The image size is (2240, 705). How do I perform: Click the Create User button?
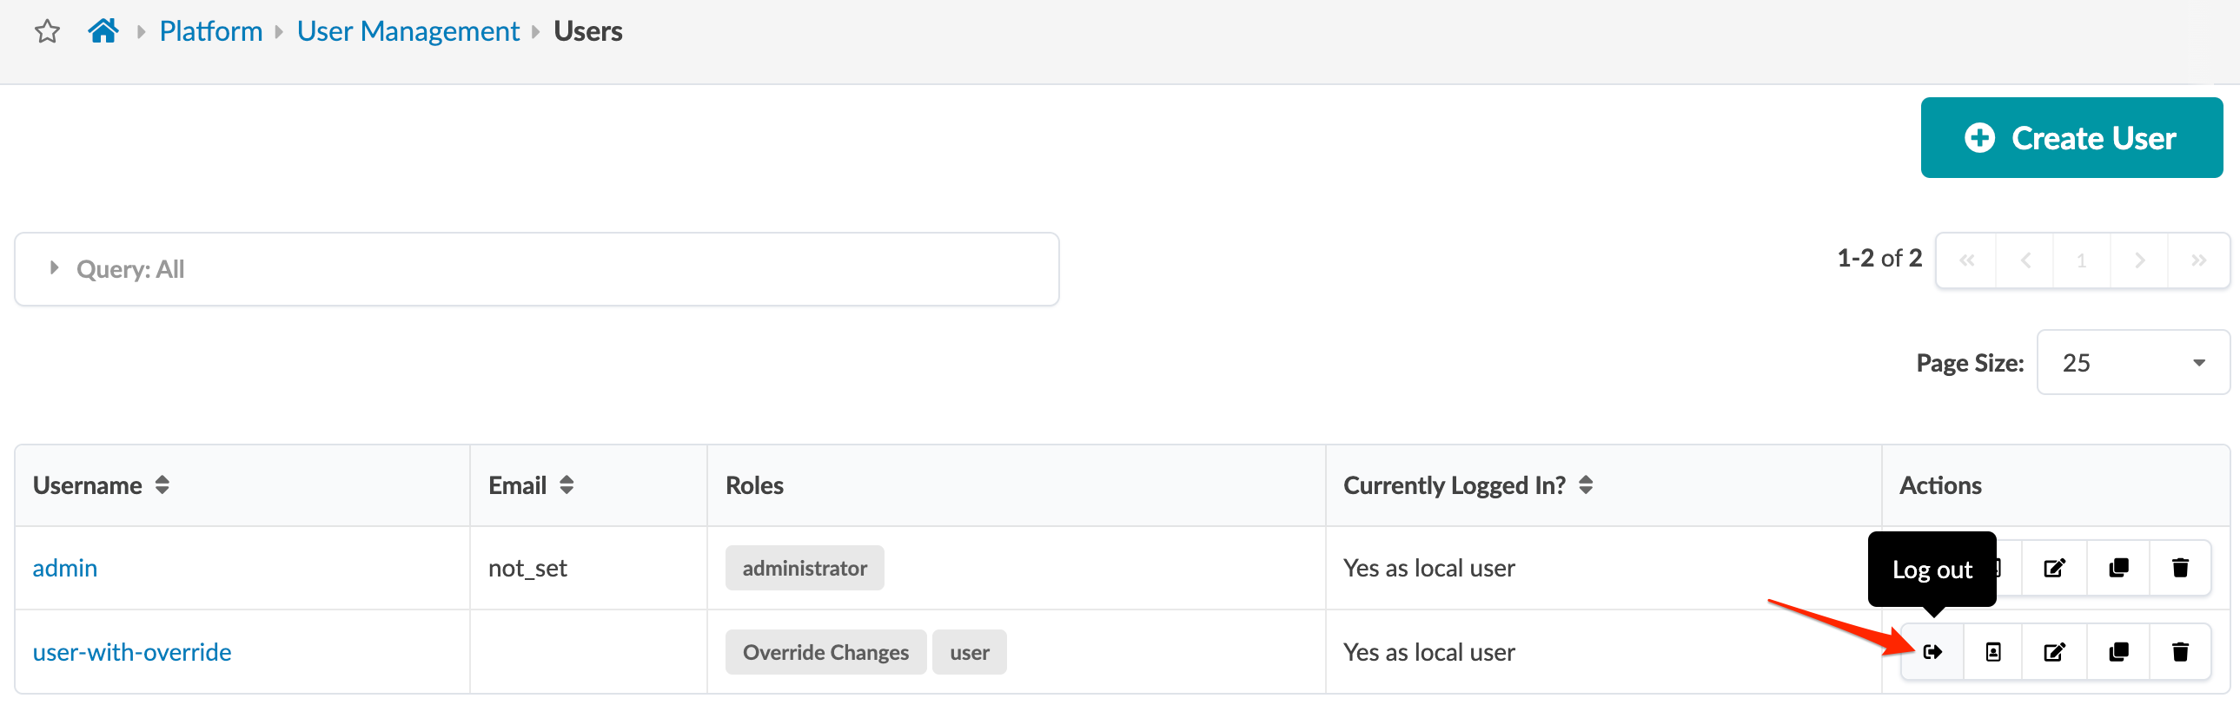pos(2071,138)
